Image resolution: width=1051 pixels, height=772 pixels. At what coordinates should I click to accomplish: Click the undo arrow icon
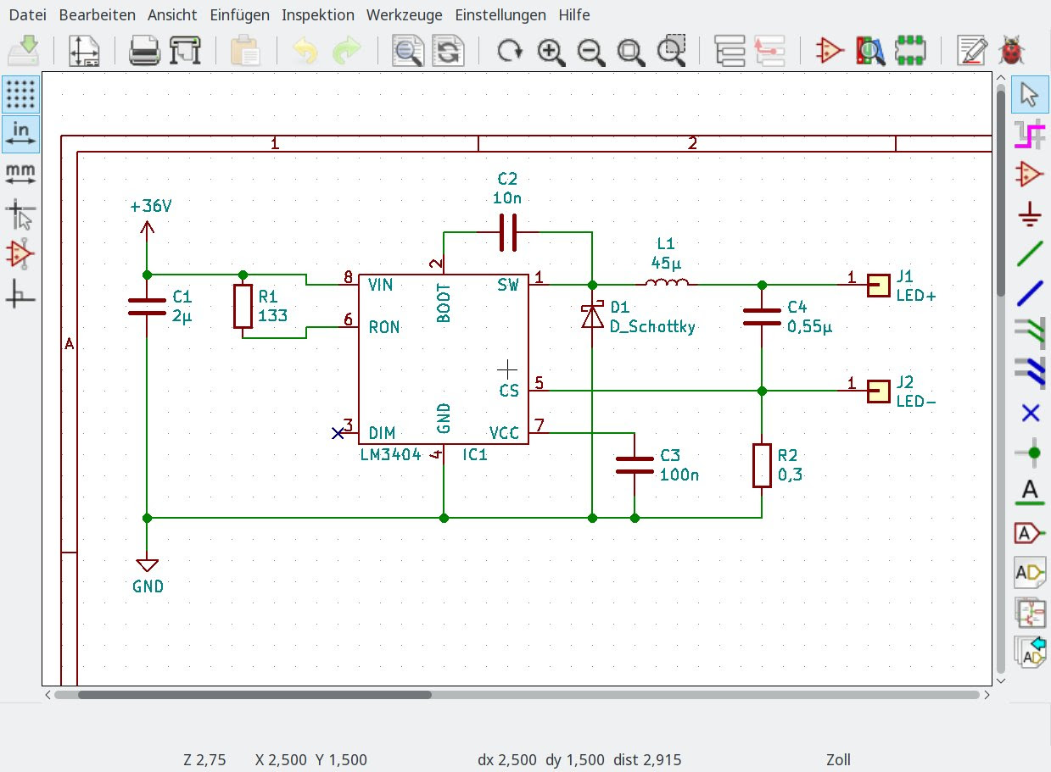coord(305,51)
